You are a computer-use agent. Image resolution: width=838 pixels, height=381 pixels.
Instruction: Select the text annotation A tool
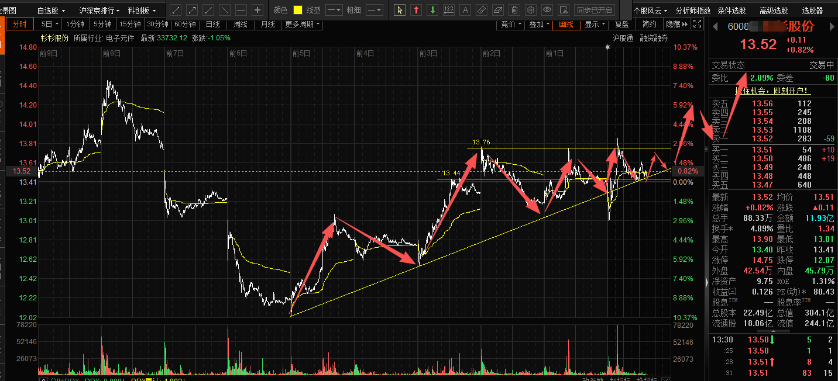465,10
